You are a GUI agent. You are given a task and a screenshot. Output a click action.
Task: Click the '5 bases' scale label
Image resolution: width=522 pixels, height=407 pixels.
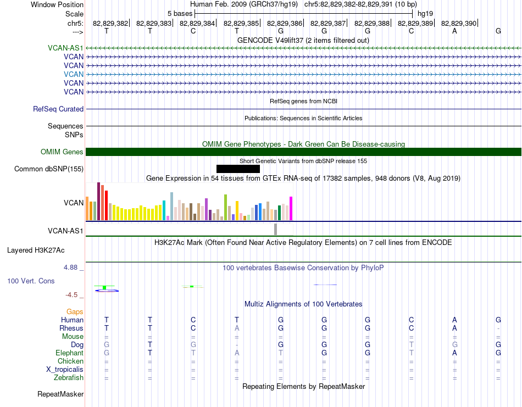[x=180, y=14]
